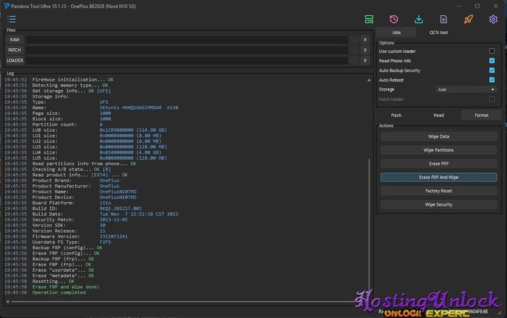Image resolution: width=507 pixels, height=318 pixels.
Task: Open the document file icon
Action: pos(443,19)
